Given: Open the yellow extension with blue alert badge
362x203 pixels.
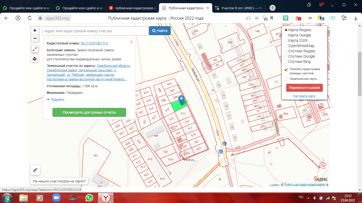Looking at the screenshot, I should 321,18.
